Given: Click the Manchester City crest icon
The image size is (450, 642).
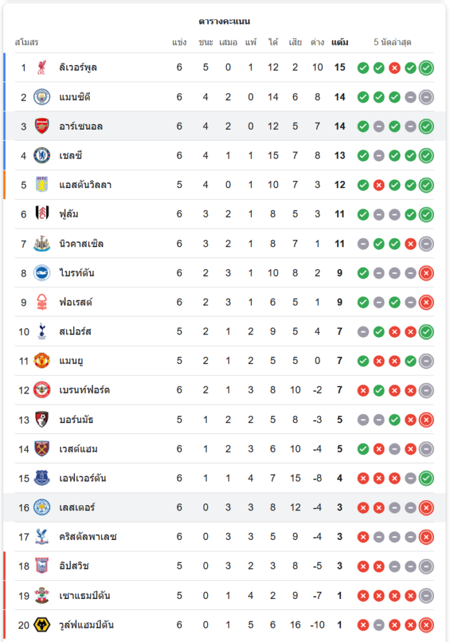Looking at the screenshot, I should point(42,97).
